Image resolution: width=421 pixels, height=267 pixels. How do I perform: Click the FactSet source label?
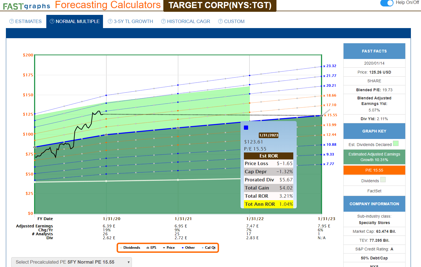[374, 191]
